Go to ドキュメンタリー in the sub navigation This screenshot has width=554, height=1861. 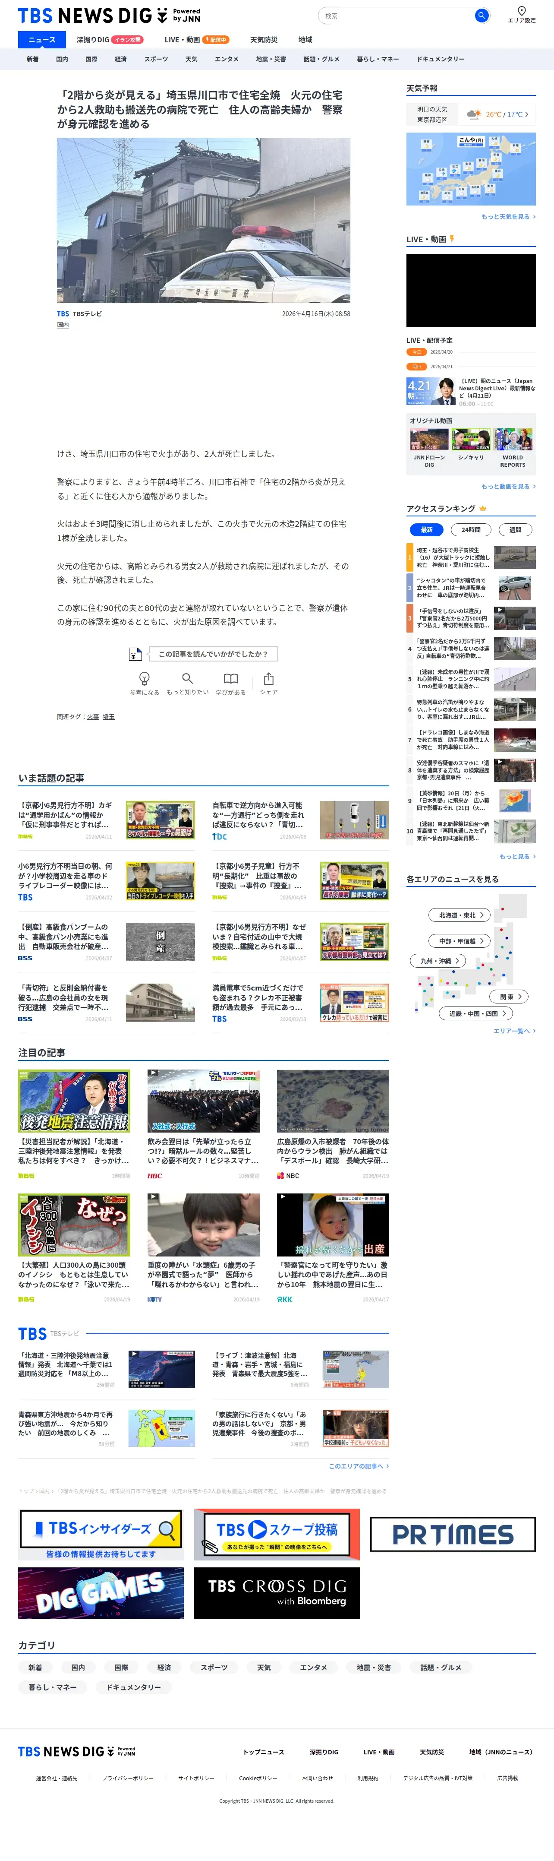[441, 59]
